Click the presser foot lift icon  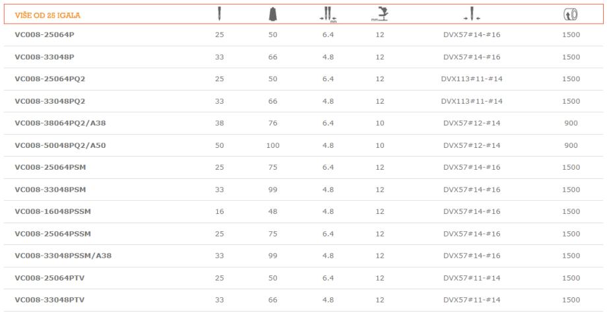[x=379, y=14]
